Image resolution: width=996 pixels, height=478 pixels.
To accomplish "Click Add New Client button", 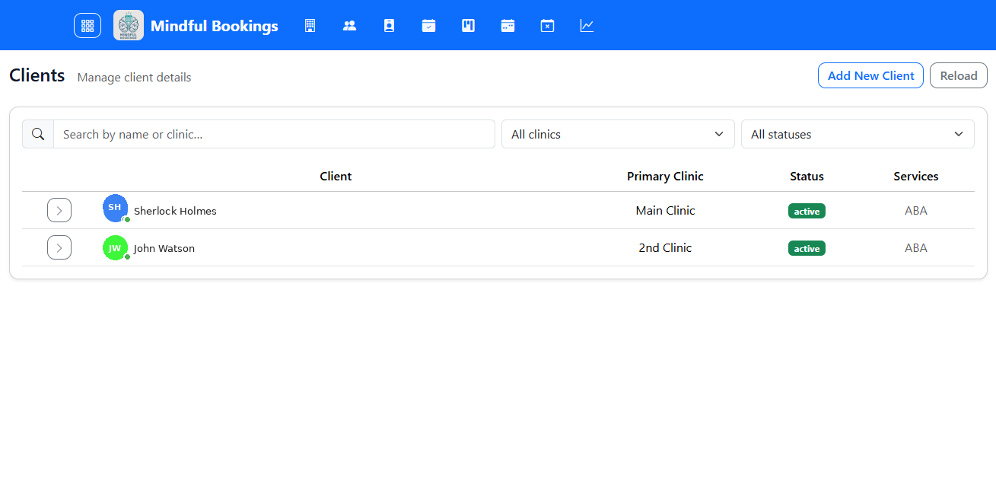I will click(x=870, y=75).
